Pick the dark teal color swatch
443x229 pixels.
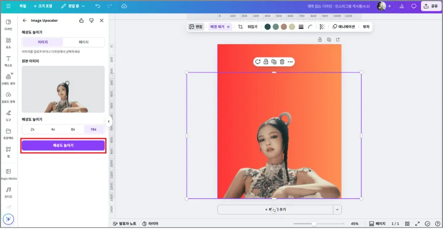267,27
